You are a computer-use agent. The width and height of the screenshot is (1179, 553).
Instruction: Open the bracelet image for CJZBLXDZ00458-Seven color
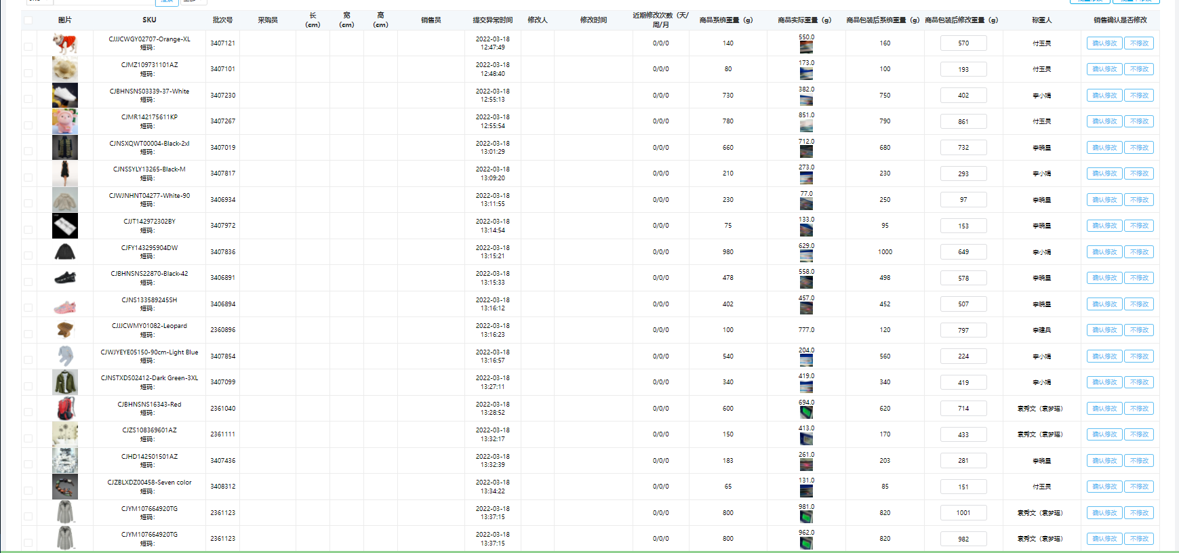point(65,487)
